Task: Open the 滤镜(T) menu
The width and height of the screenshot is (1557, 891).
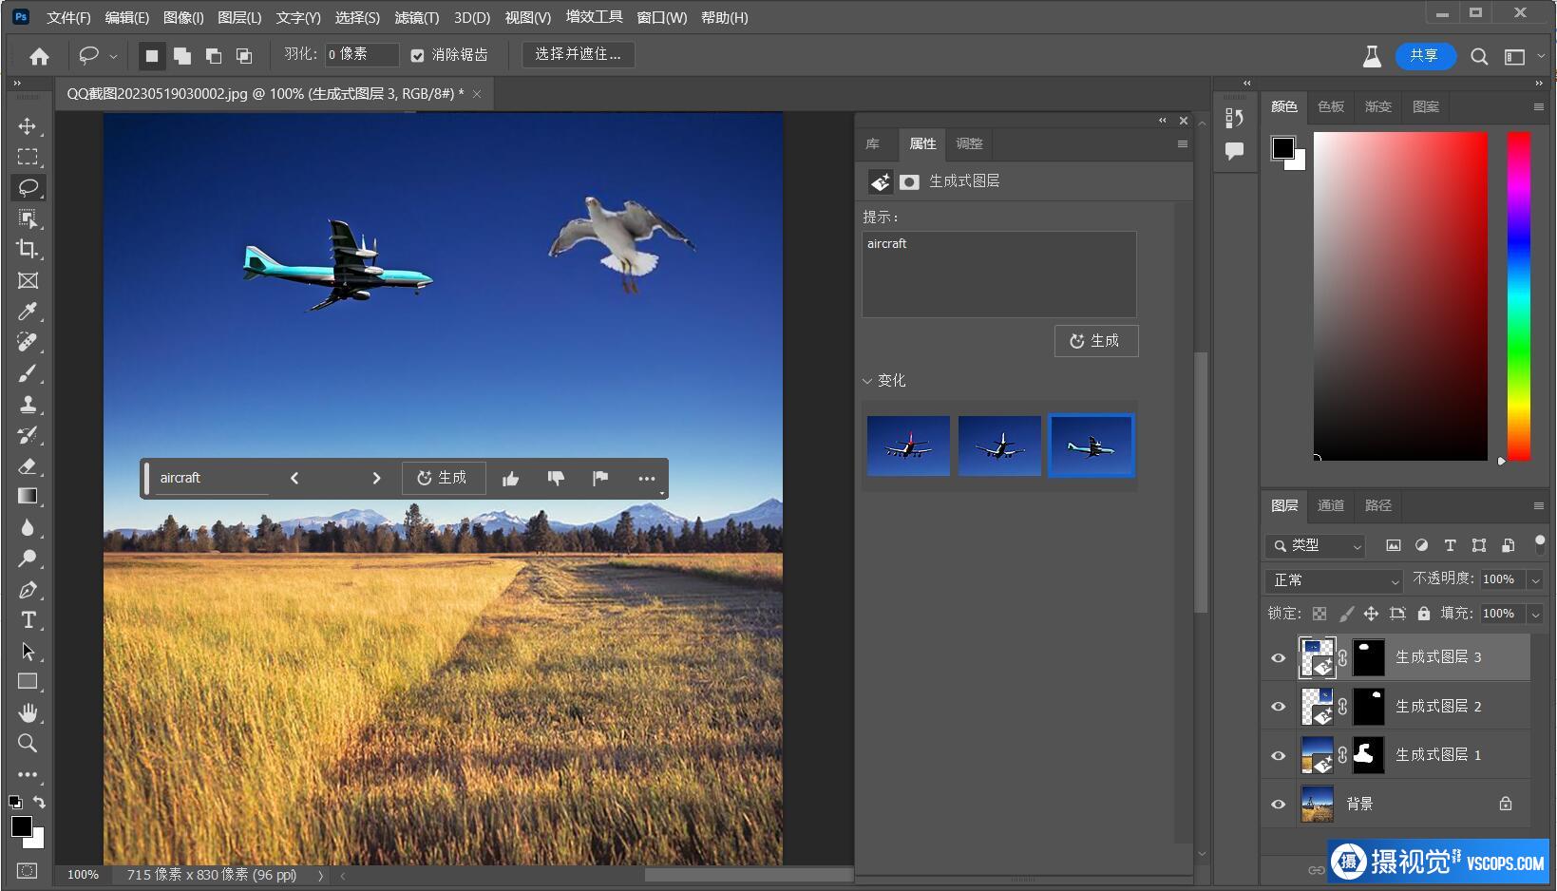Action: tap(416, 18)
